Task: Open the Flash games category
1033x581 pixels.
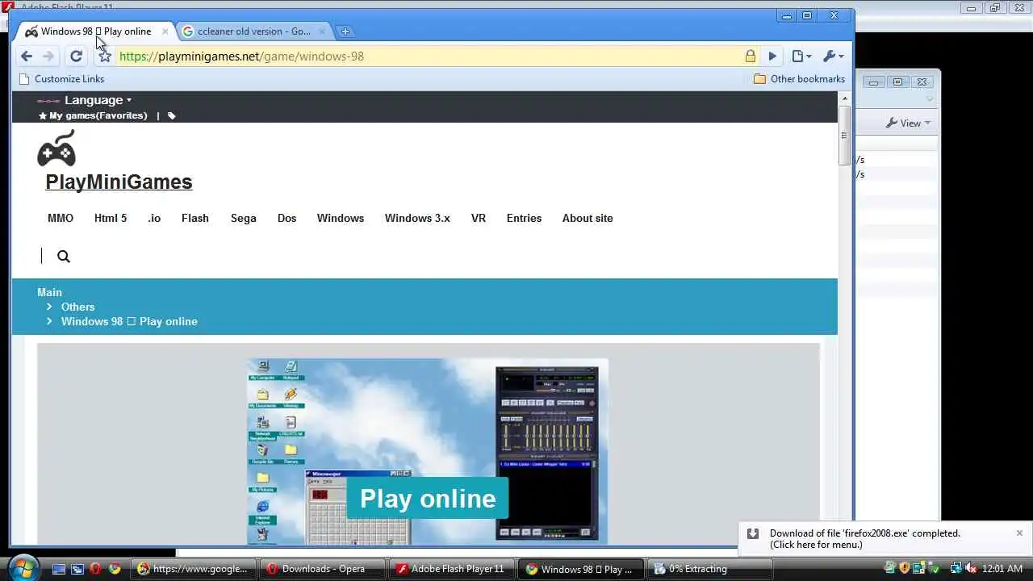Action: coord(195,218)
